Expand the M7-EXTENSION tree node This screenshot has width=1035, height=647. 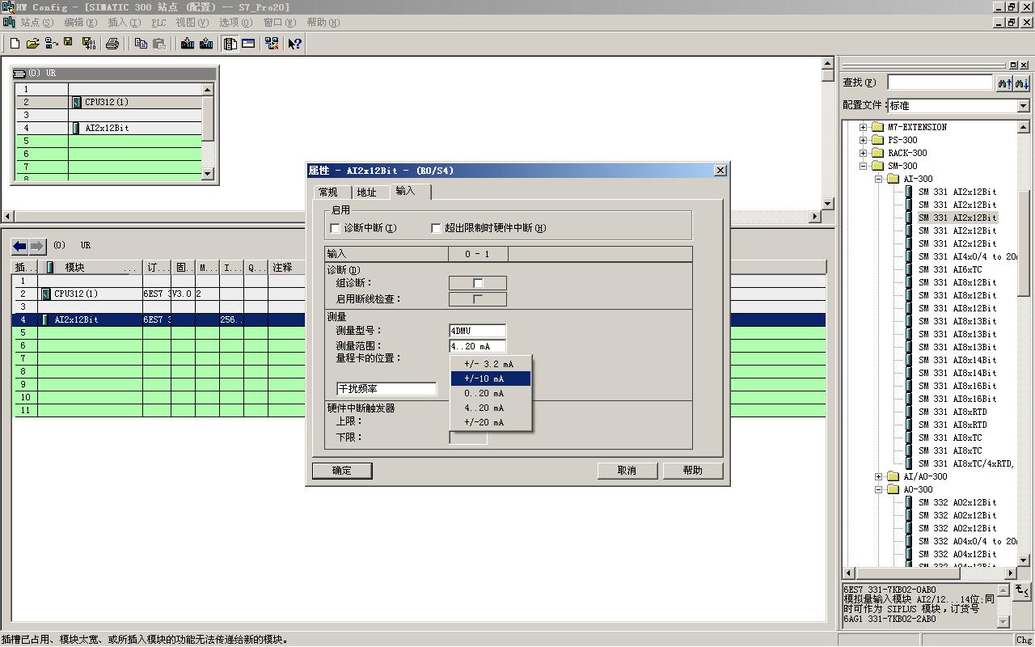(x=863, y=127)
